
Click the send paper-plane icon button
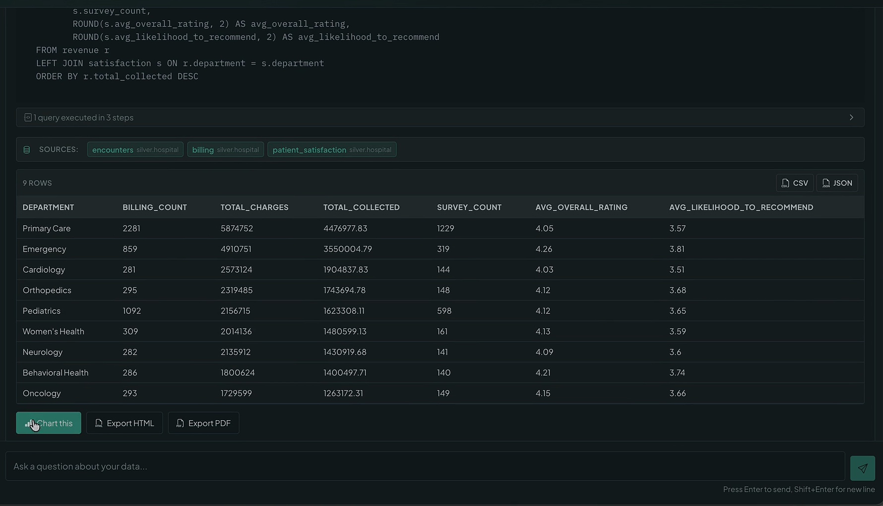(x=862, y=468)
